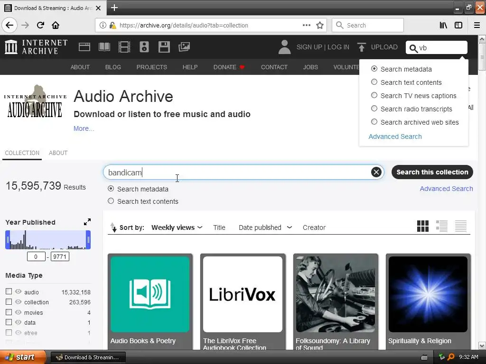Open the DONATE menu item
Screen dimensions: 486x364
pos(229,67)
